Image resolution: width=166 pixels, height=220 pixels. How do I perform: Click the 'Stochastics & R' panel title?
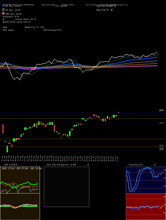click(x=135, y=165)
